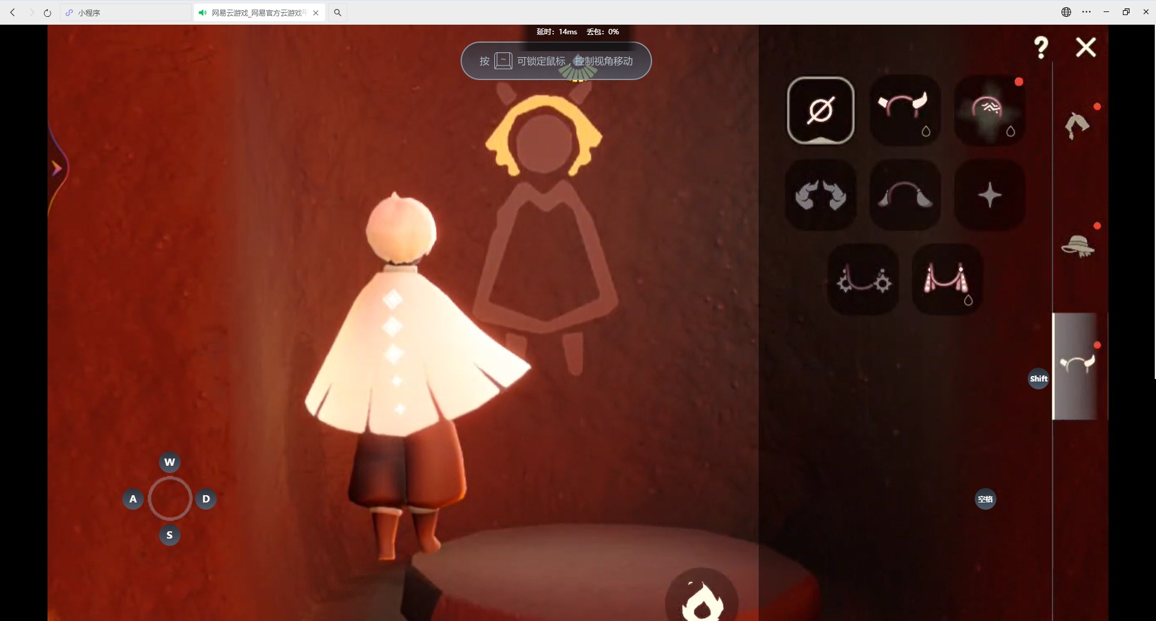Open the question mark help
The width and height of the screenshot is (1156, 621).
[1041, 48]
